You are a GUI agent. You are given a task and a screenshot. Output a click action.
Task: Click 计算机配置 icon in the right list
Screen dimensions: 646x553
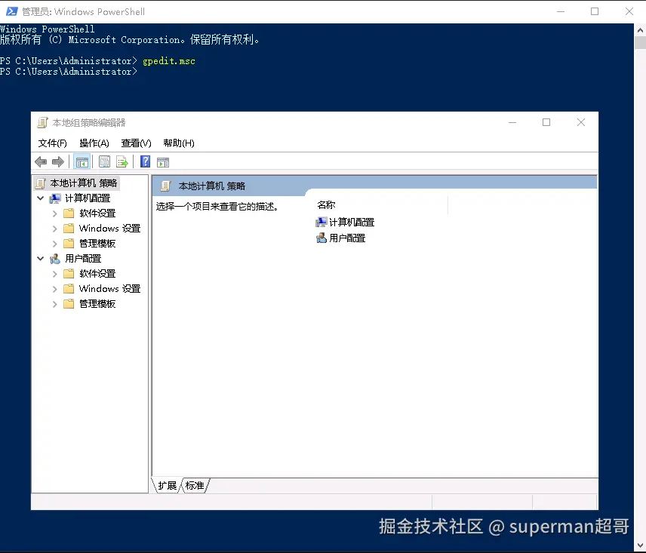tap(321, 223)
